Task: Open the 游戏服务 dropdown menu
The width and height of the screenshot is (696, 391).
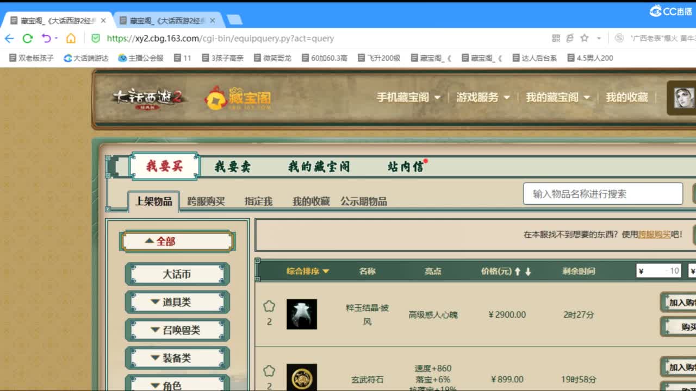Action: pyautogui.click(x=483, y=97)
